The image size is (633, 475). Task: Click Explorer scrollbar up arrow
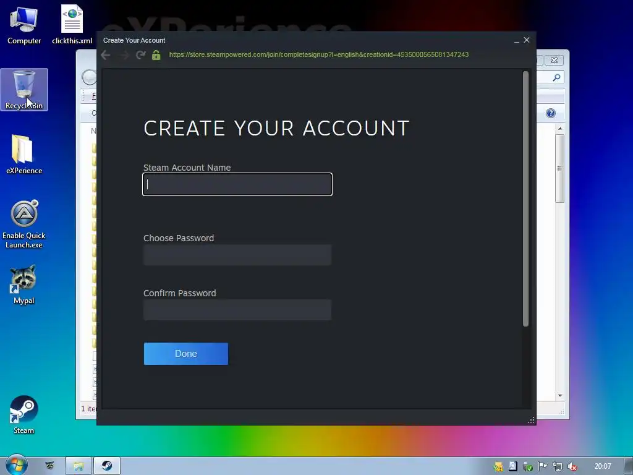pyautogui.click(x=560, y=129)
